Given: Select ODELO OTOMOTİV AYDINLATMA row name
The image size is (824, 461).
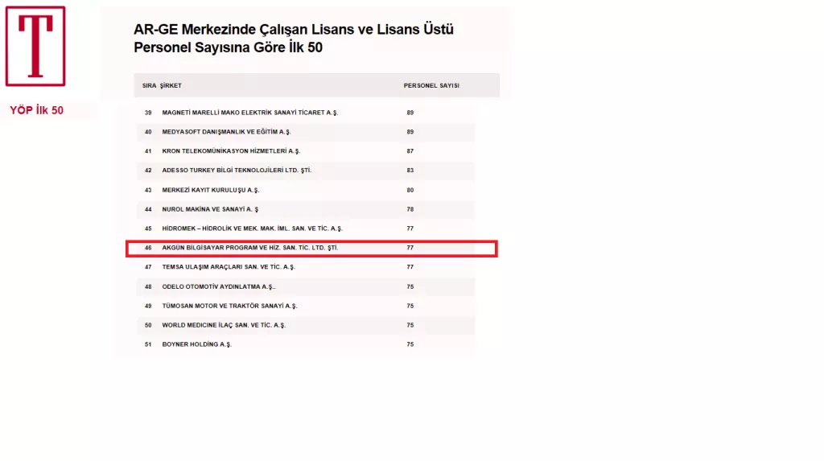Looking at the screenshot, I should click(x=219, y=287).
